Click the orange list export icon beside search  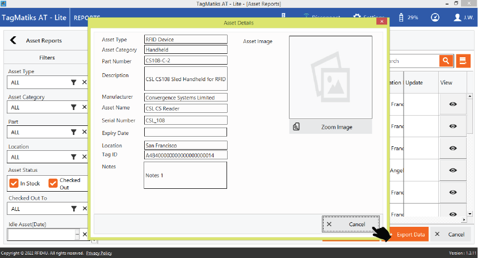point(463,61)
